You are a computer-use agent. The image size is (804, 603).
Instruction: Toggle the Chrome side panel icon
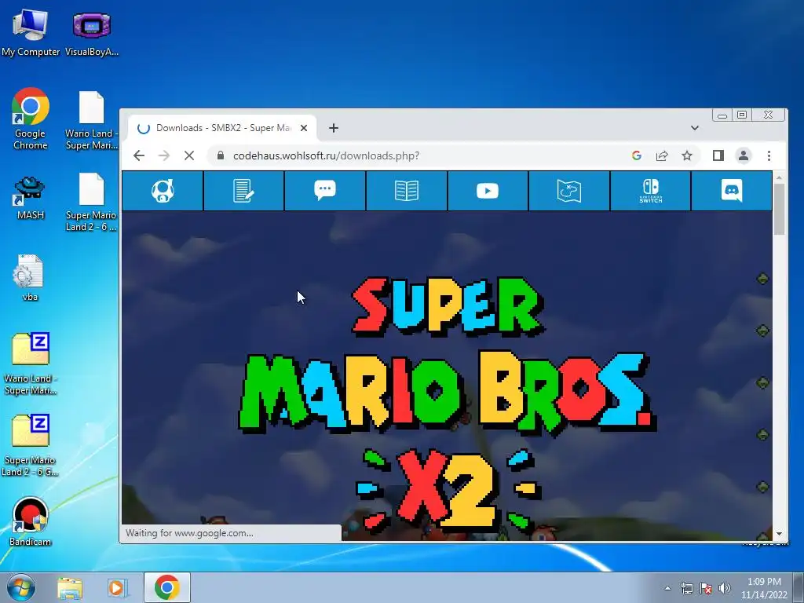tap(718, 155)
